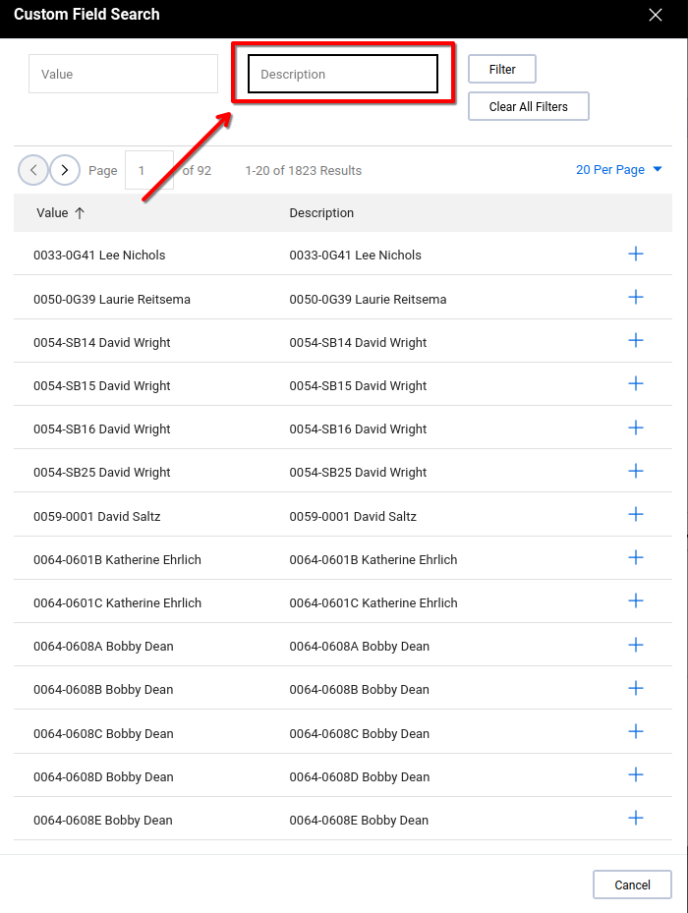Screen dimensions: 688x913
Task: Click description 0054-SB25 David Wright
Action: [359, 472]
